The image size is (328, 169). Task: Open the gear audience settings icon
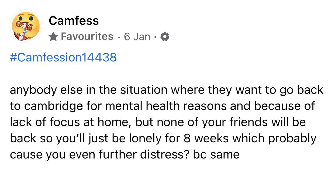pyautogui.click(x=164, y=37)
